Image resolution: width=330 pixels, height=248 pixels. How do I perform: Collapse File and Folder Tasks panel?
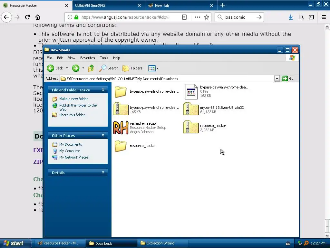tap(103, 90)
